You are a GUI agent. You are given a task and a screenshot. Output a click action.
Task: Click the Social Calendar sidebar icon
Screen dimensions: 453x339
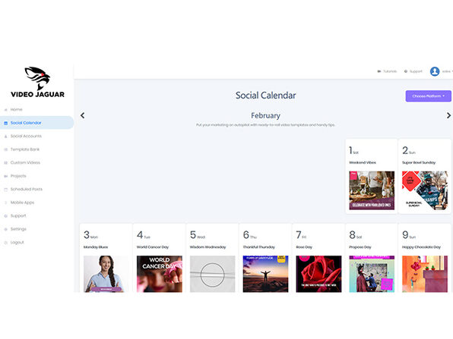coord(5,123)
